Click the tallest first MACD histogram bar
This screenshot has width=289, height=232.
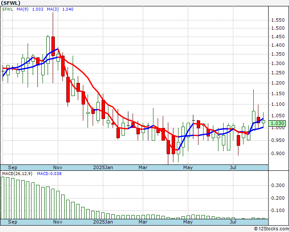click(3, 198)
